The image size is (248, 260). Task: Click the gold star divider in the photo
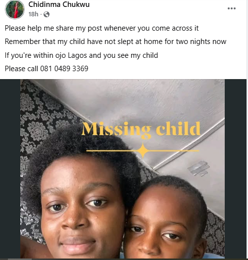point(143,151)
